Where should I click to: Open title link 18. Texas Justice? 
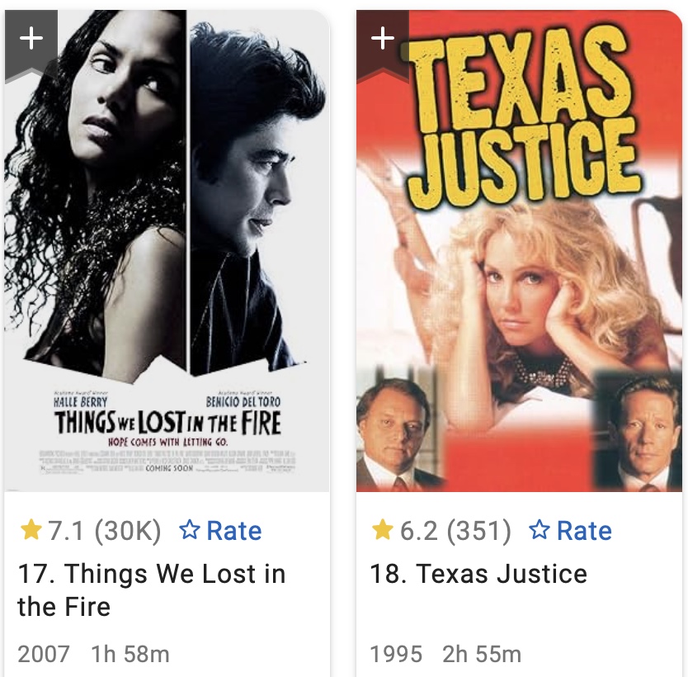pos(478,574)
